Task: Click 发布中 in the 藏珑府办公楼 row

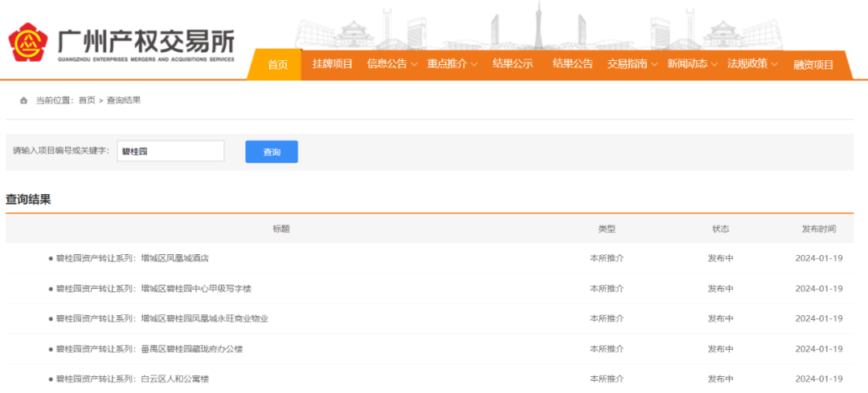Action: click(721, 350)
